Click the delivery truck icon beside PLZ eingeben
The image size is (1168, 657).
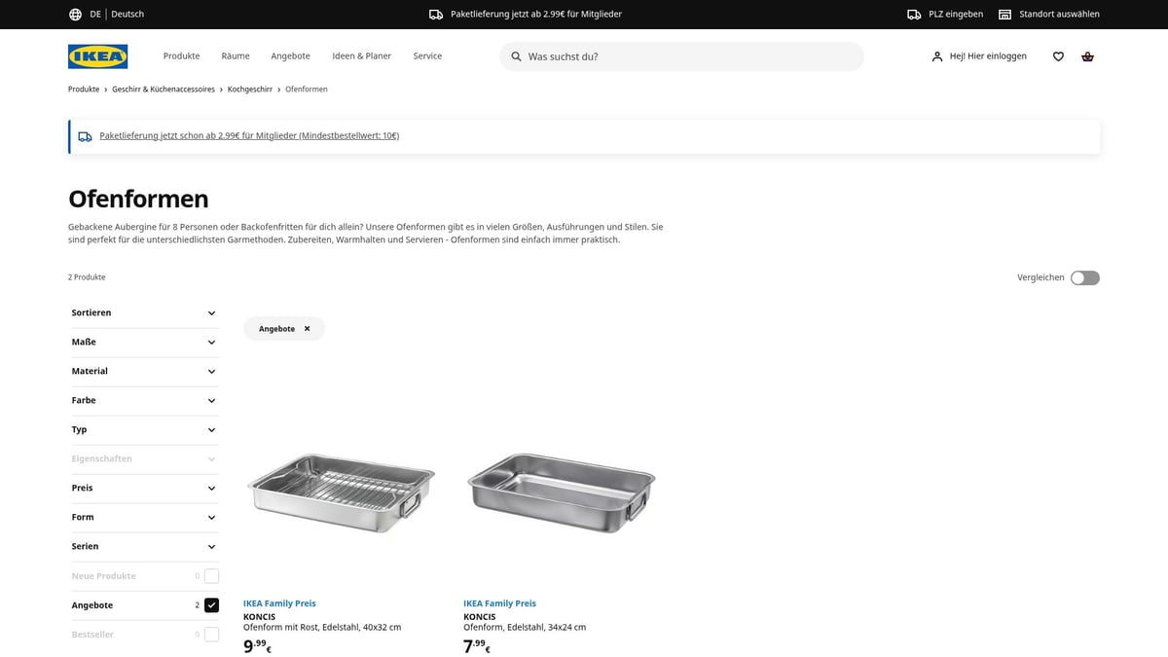[x=913, y=14]
